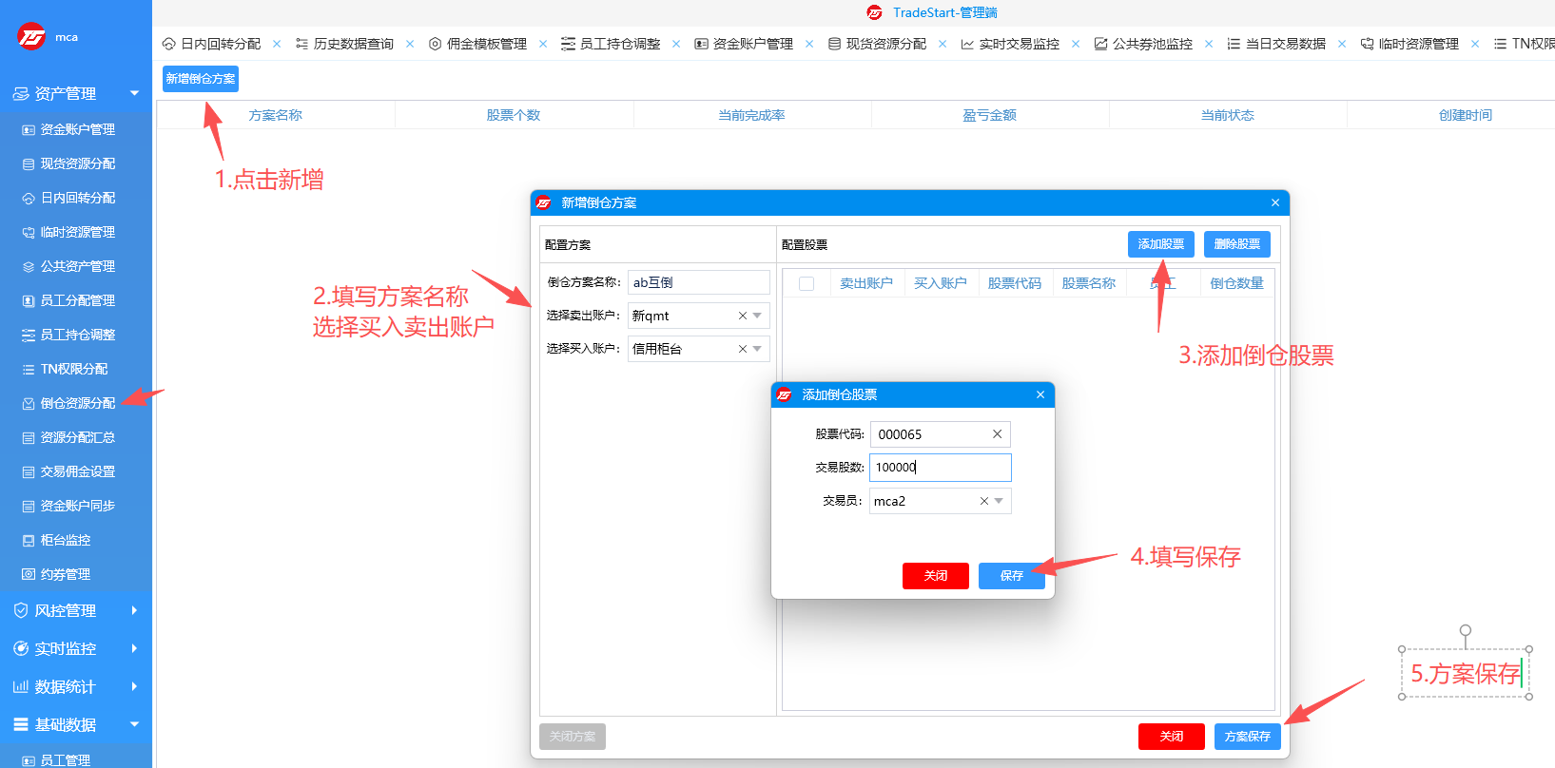Close the 添加倒仓股票 dialog with X
Viewport: 1555px width, 768px height.
pos(1040,394)
